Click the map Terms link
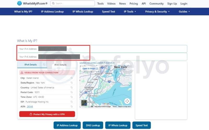 coord(114,107)
